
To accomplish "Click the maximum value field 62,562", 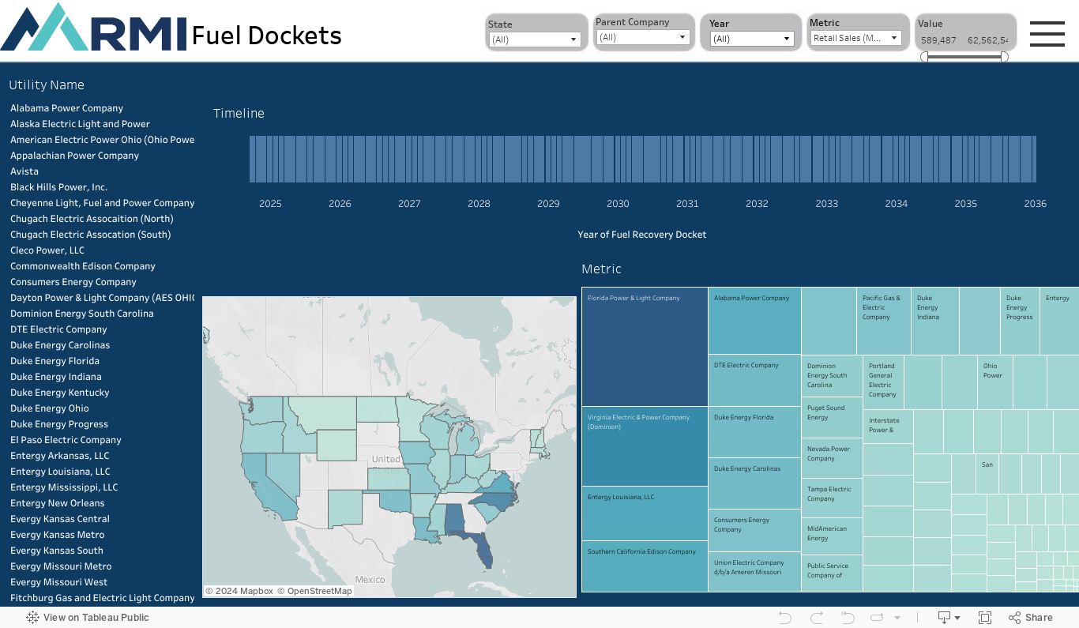I will [987, 40].
